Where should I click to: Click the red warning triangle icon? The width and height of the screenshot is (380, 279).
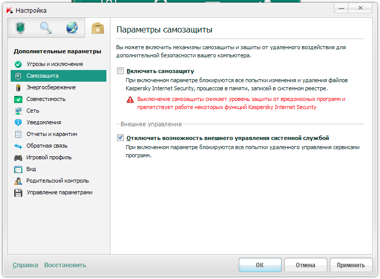click(130, 100)
